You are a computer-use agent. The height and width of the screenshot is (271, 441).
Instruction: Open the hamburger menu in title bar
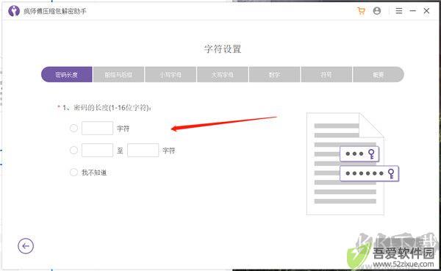coord(399,11)
